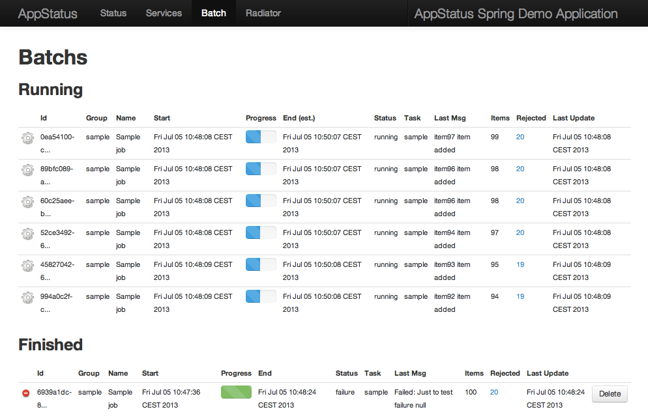The image size is (648, 420).
Task: Click the spinner icon next to batch 60c25aee-b
Action: coord(27,201)
